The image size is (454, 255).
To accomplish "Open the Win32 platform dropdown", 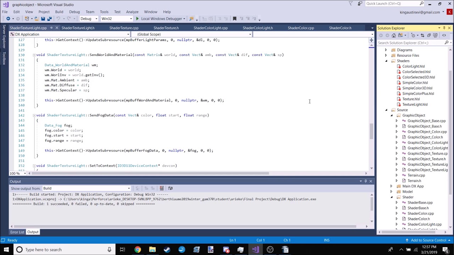I will (117, 19).
